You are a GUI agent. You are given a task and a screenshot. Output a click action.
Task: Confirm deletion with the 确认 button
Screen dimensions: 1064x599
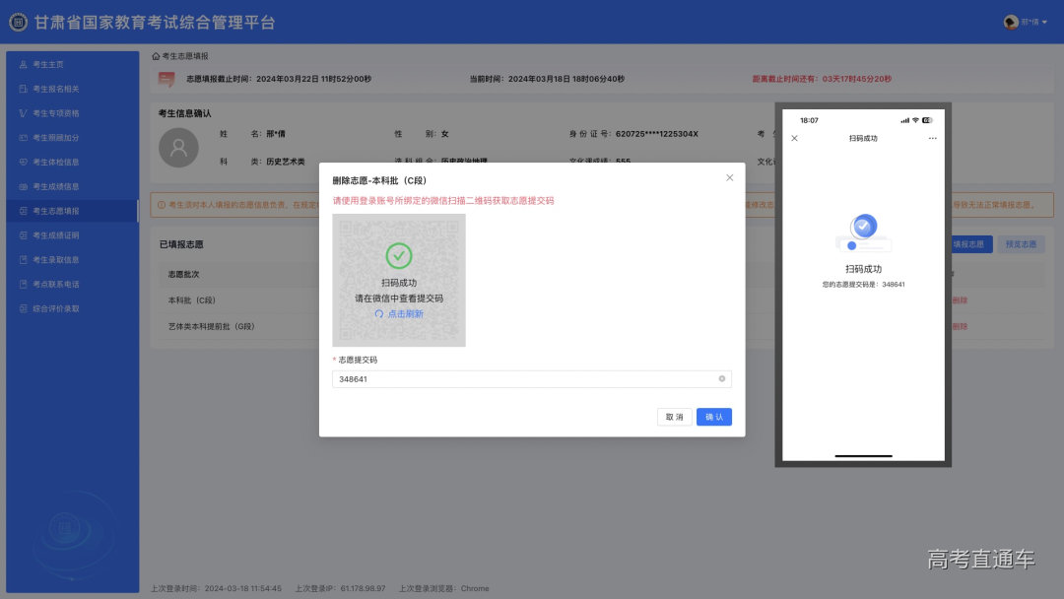click(x=713, y=417)
